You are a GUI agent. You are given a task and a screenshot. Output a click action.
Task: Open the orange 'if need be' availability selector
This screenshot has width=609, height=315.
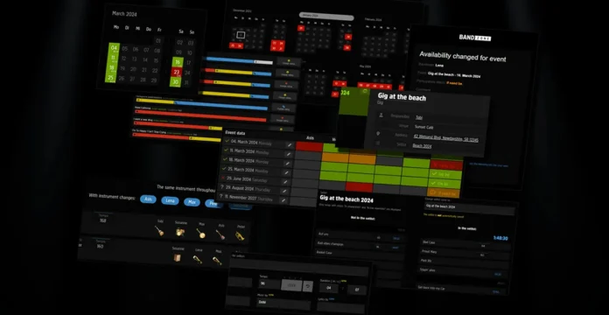(443, 192)
